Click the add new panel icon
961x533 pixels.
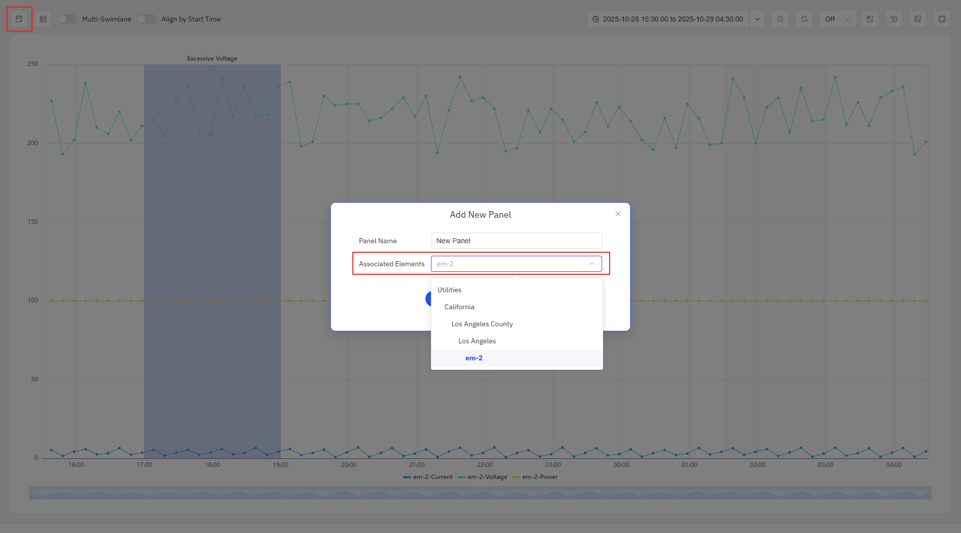coord(19,19)
